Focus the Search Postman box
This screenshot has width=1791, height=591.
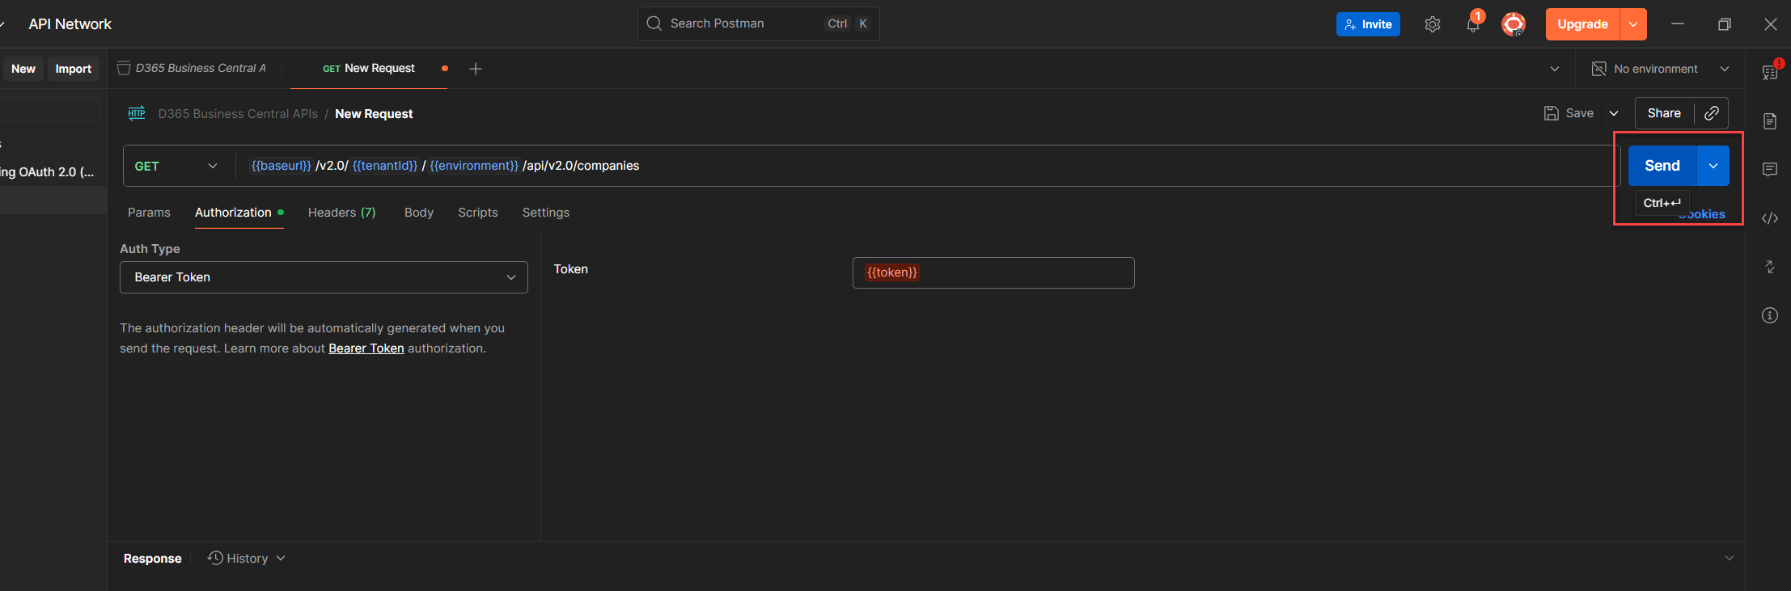(x=758, y=23)
